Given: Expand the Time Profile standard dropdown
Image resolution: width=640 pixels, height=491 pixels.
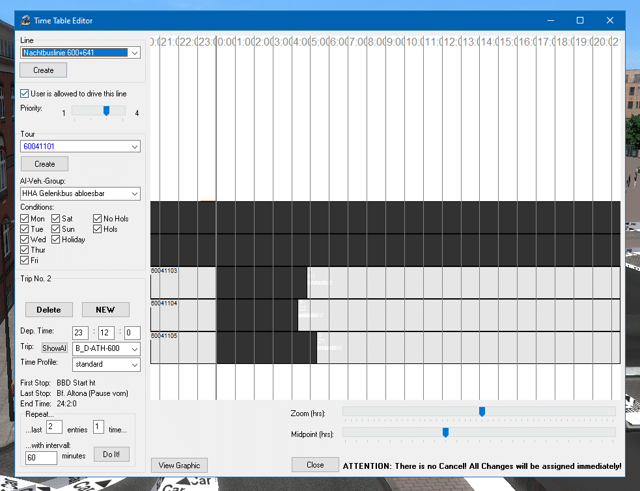Looking at the screenshot, I should [135, 365].
